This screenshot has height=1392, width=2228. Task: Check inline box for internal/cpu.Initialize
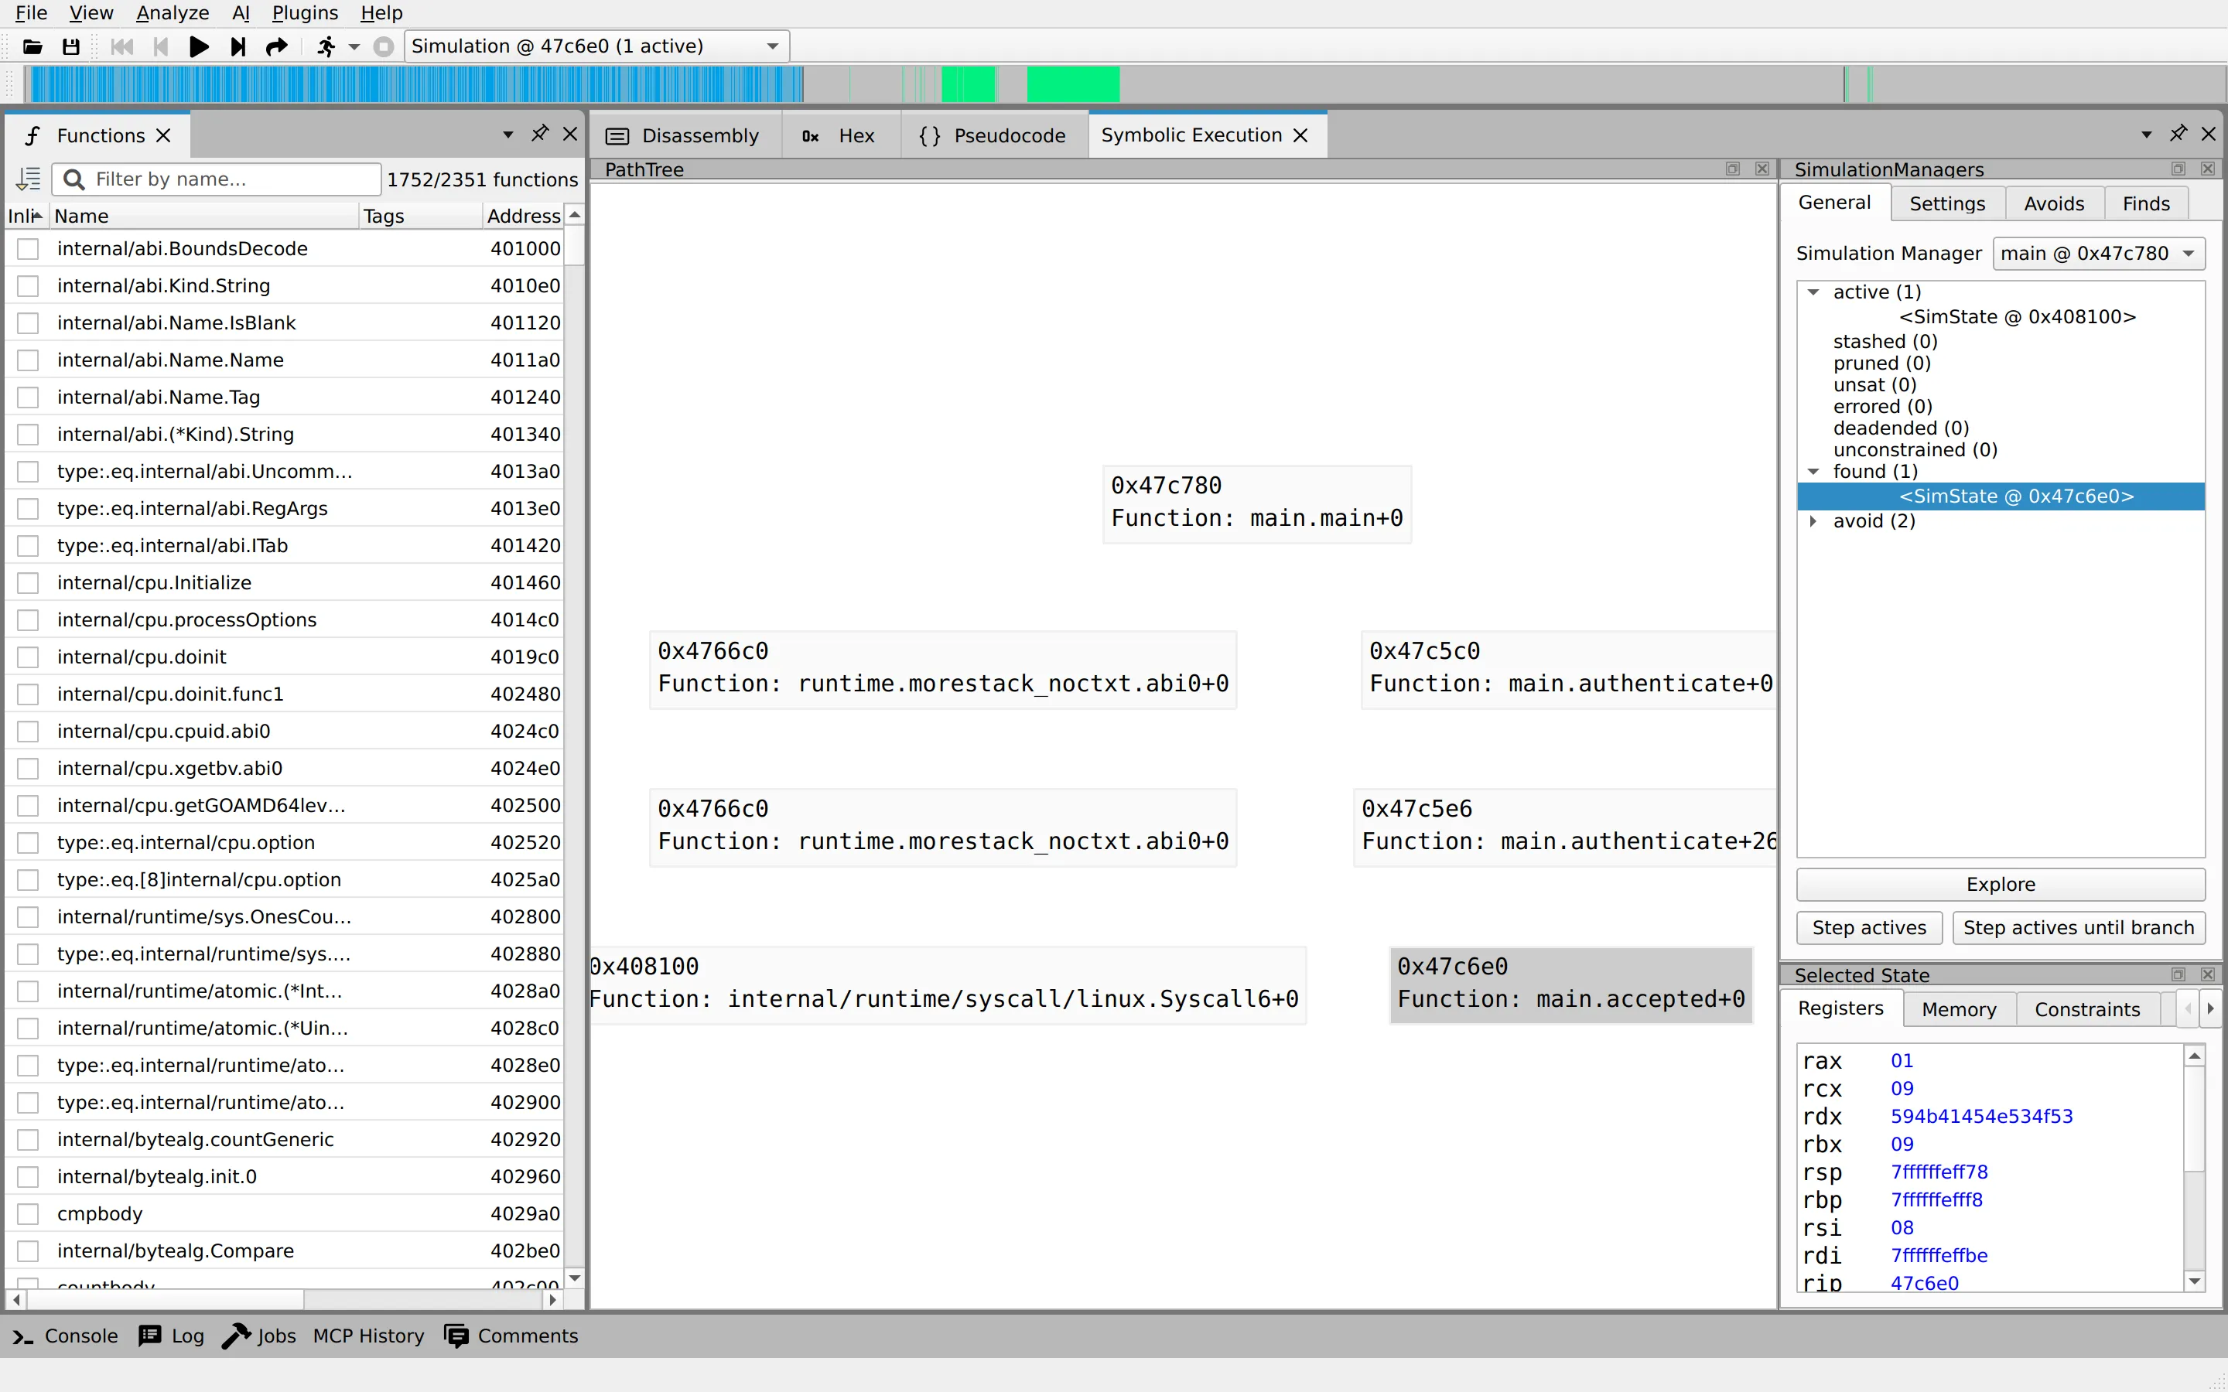point(29,583)
